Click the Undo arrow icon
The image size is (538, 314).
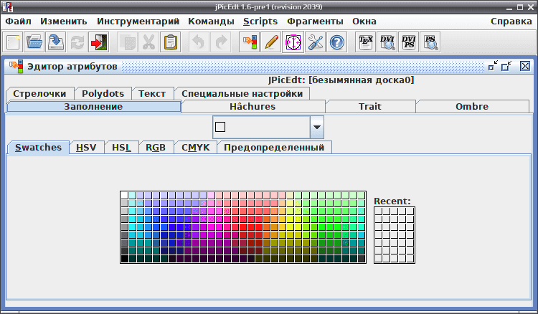[199, 42]
